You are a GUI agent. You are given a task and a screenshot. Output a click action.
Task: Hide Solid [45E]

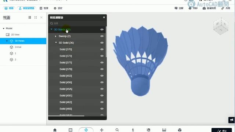pos(102,95)
